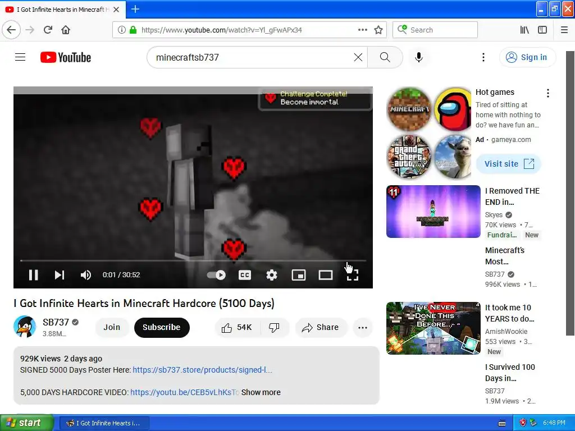The image size is (575, 431).
Task: View secure connection padlock details
Action: [133, 30]
